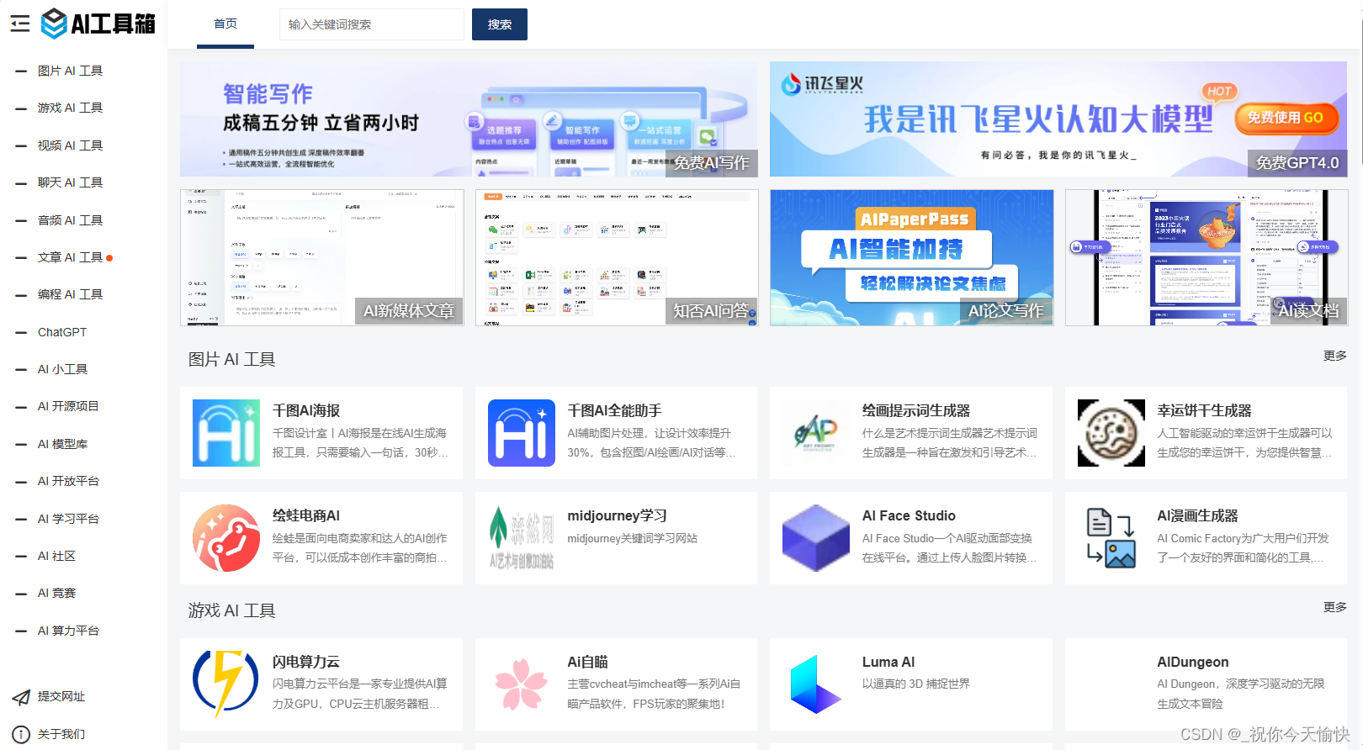Open the AIDungeon card
The image size is (1363, 750).
pyautogui.click(x=1207, y=684)
